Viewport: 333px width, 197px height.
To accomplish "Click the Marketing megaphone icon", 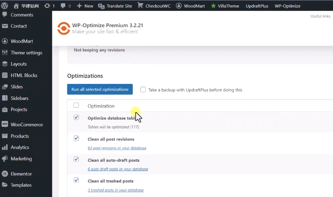I will pyautogui.click(x=5, y=159).
